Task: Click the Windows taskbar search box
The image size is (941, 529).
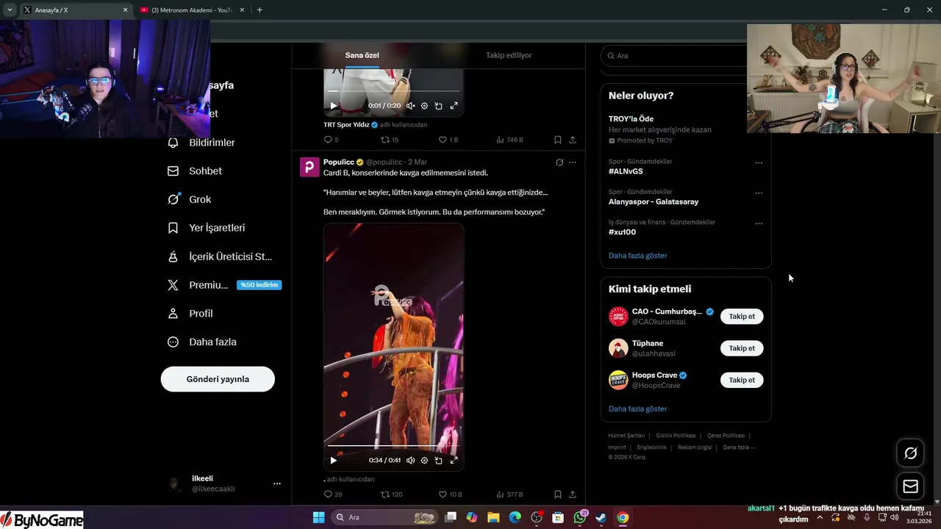Action: point(384,517)
